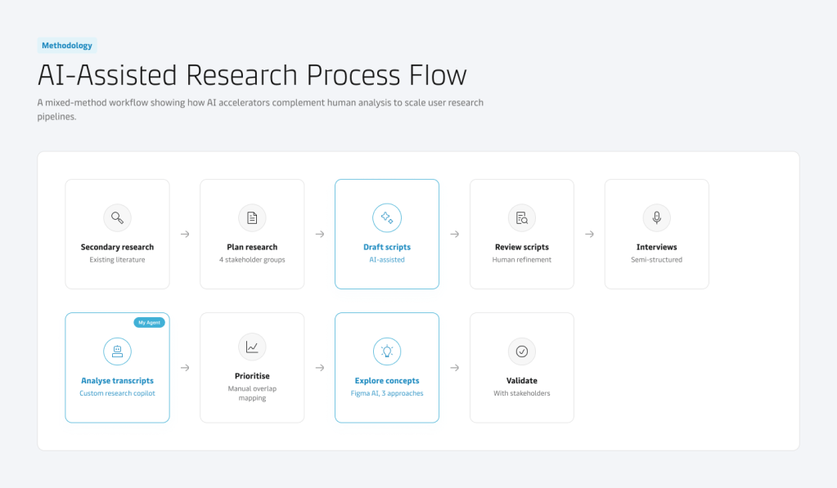Click the chart icon in Prioritise
The height and width of the screenshot is (488, 837).
click(252, 347)
